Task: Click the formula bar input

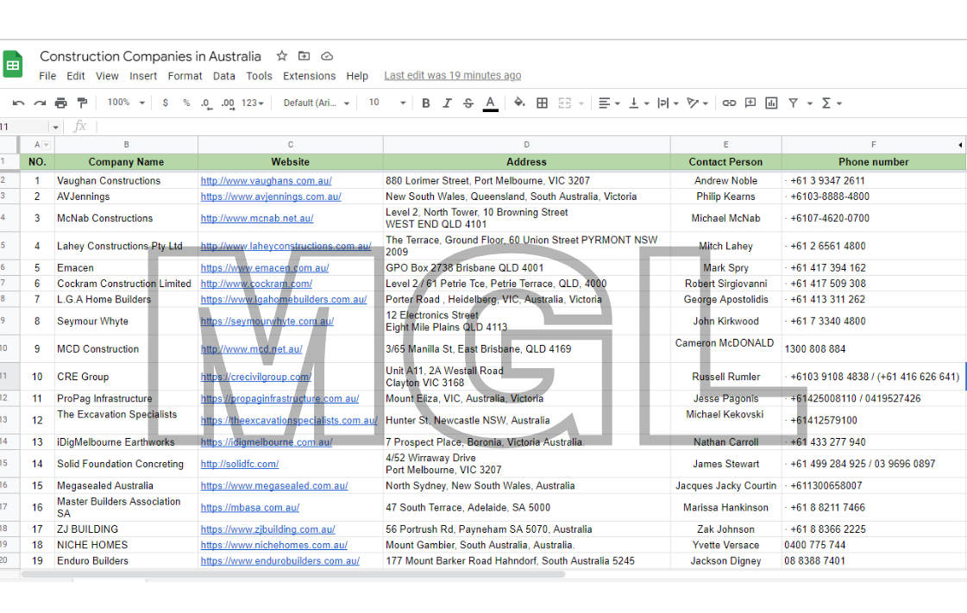Action: [531, 127]
